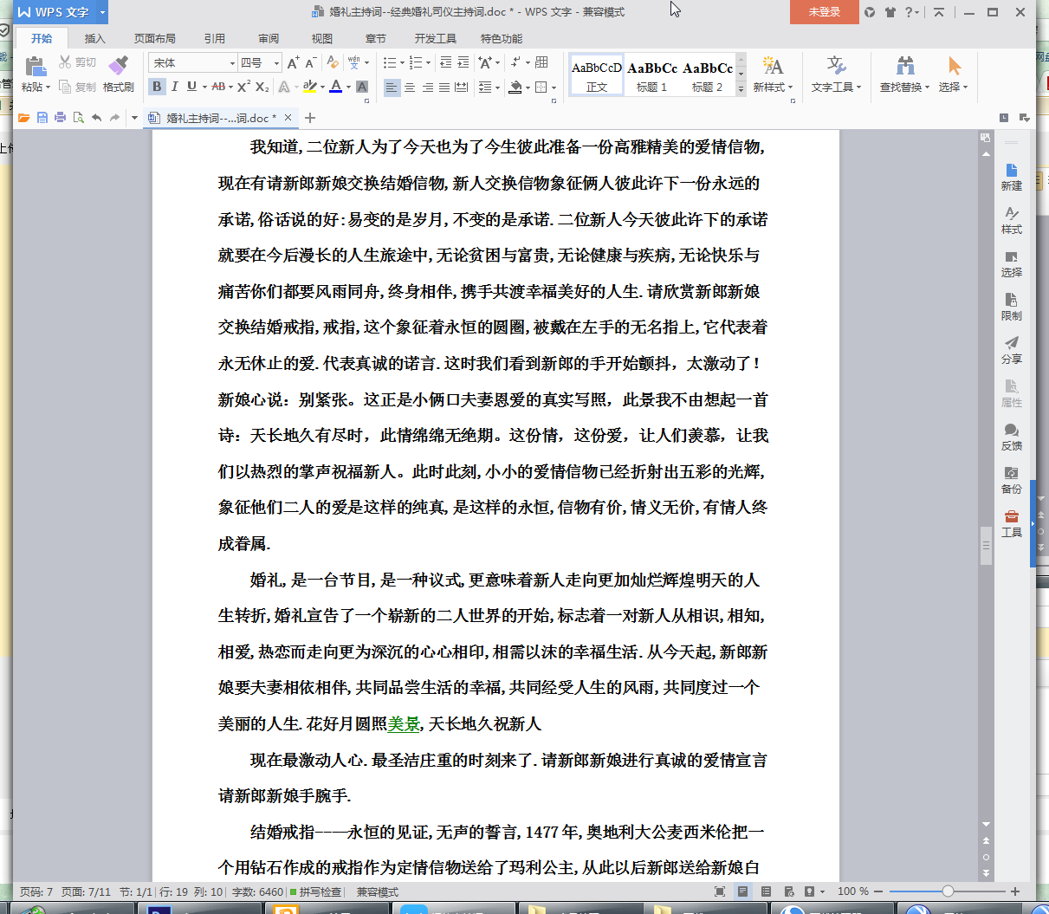Toggle strikethrough AB formatting

pyautogui.click(x=217, y=87)
